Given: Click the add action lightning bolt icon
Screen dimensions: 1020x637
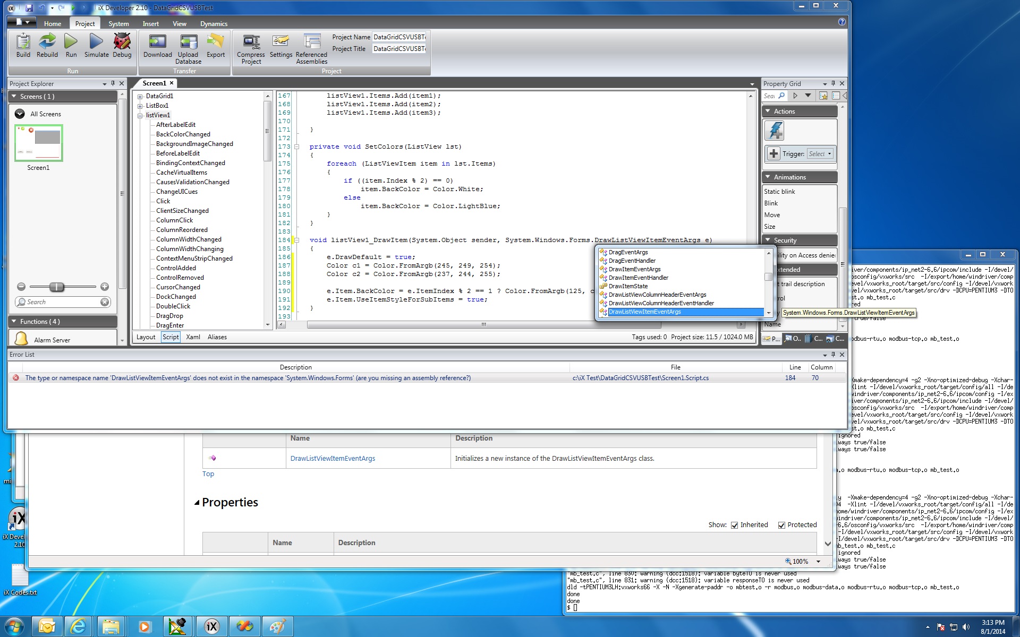Looking at the screenshot, I should [775, 130].
